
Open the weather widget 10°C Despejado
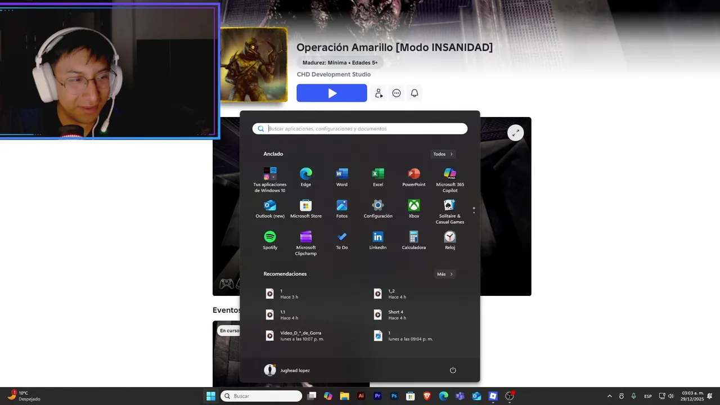pos(24,396)
